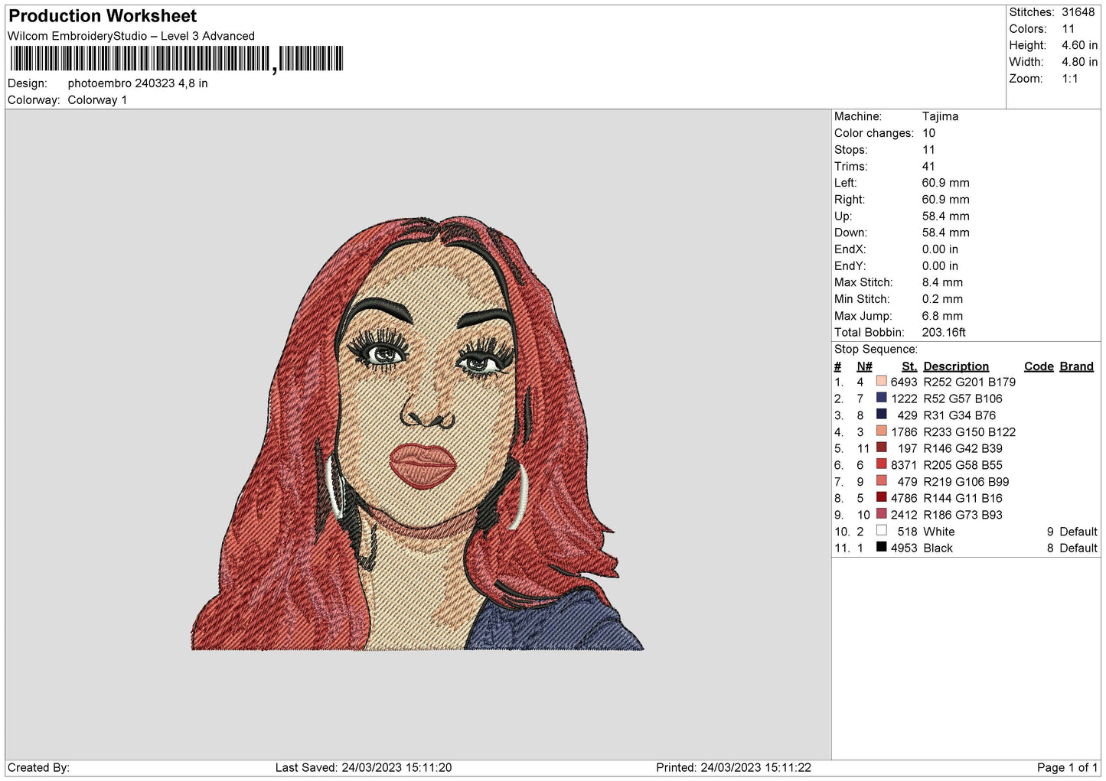Click the Black thread color swatch
This screenshot has height=781, width=1106.
[881, 548]
